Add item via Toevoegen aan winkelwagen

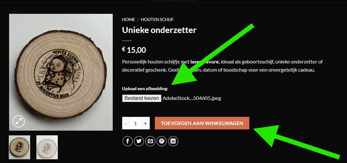[202, 123]
